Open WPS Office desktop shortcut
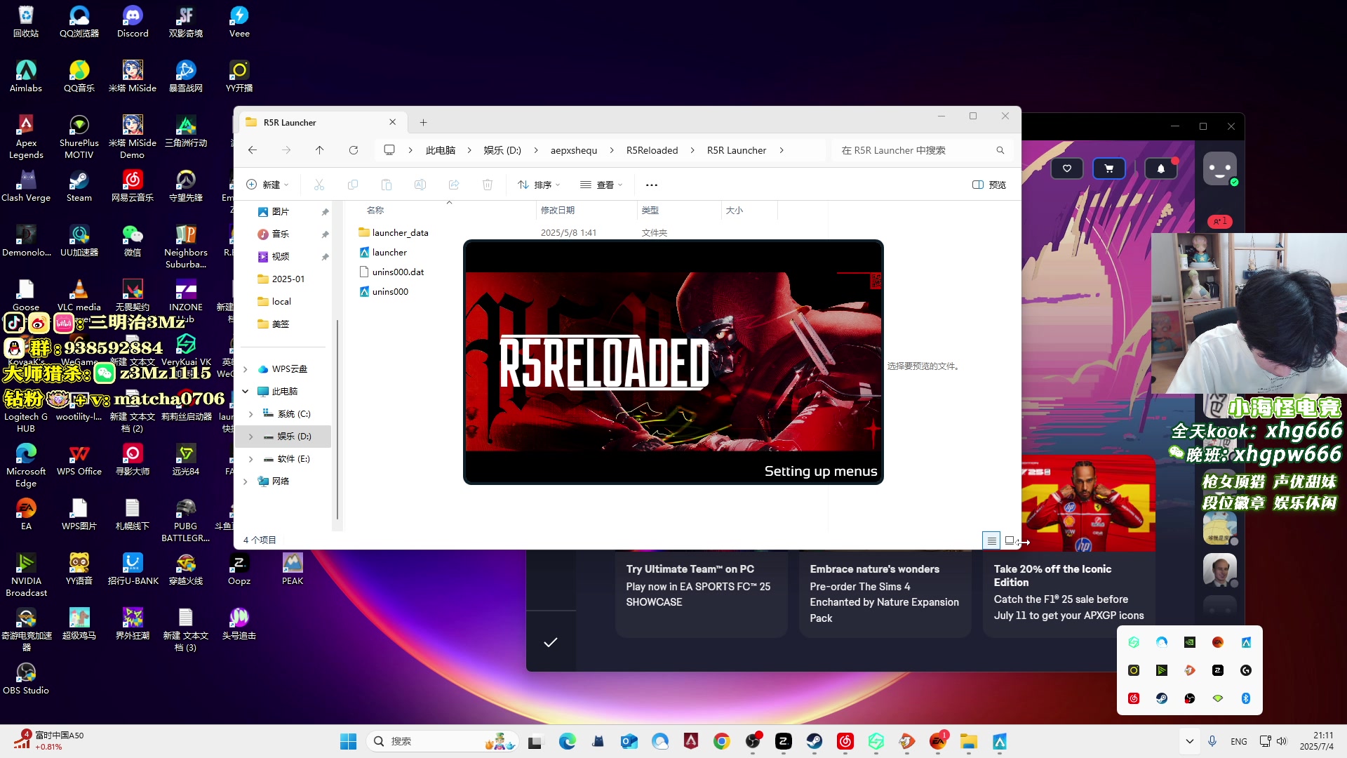Viewport: 1347px width, 758px height. point(79,460)
